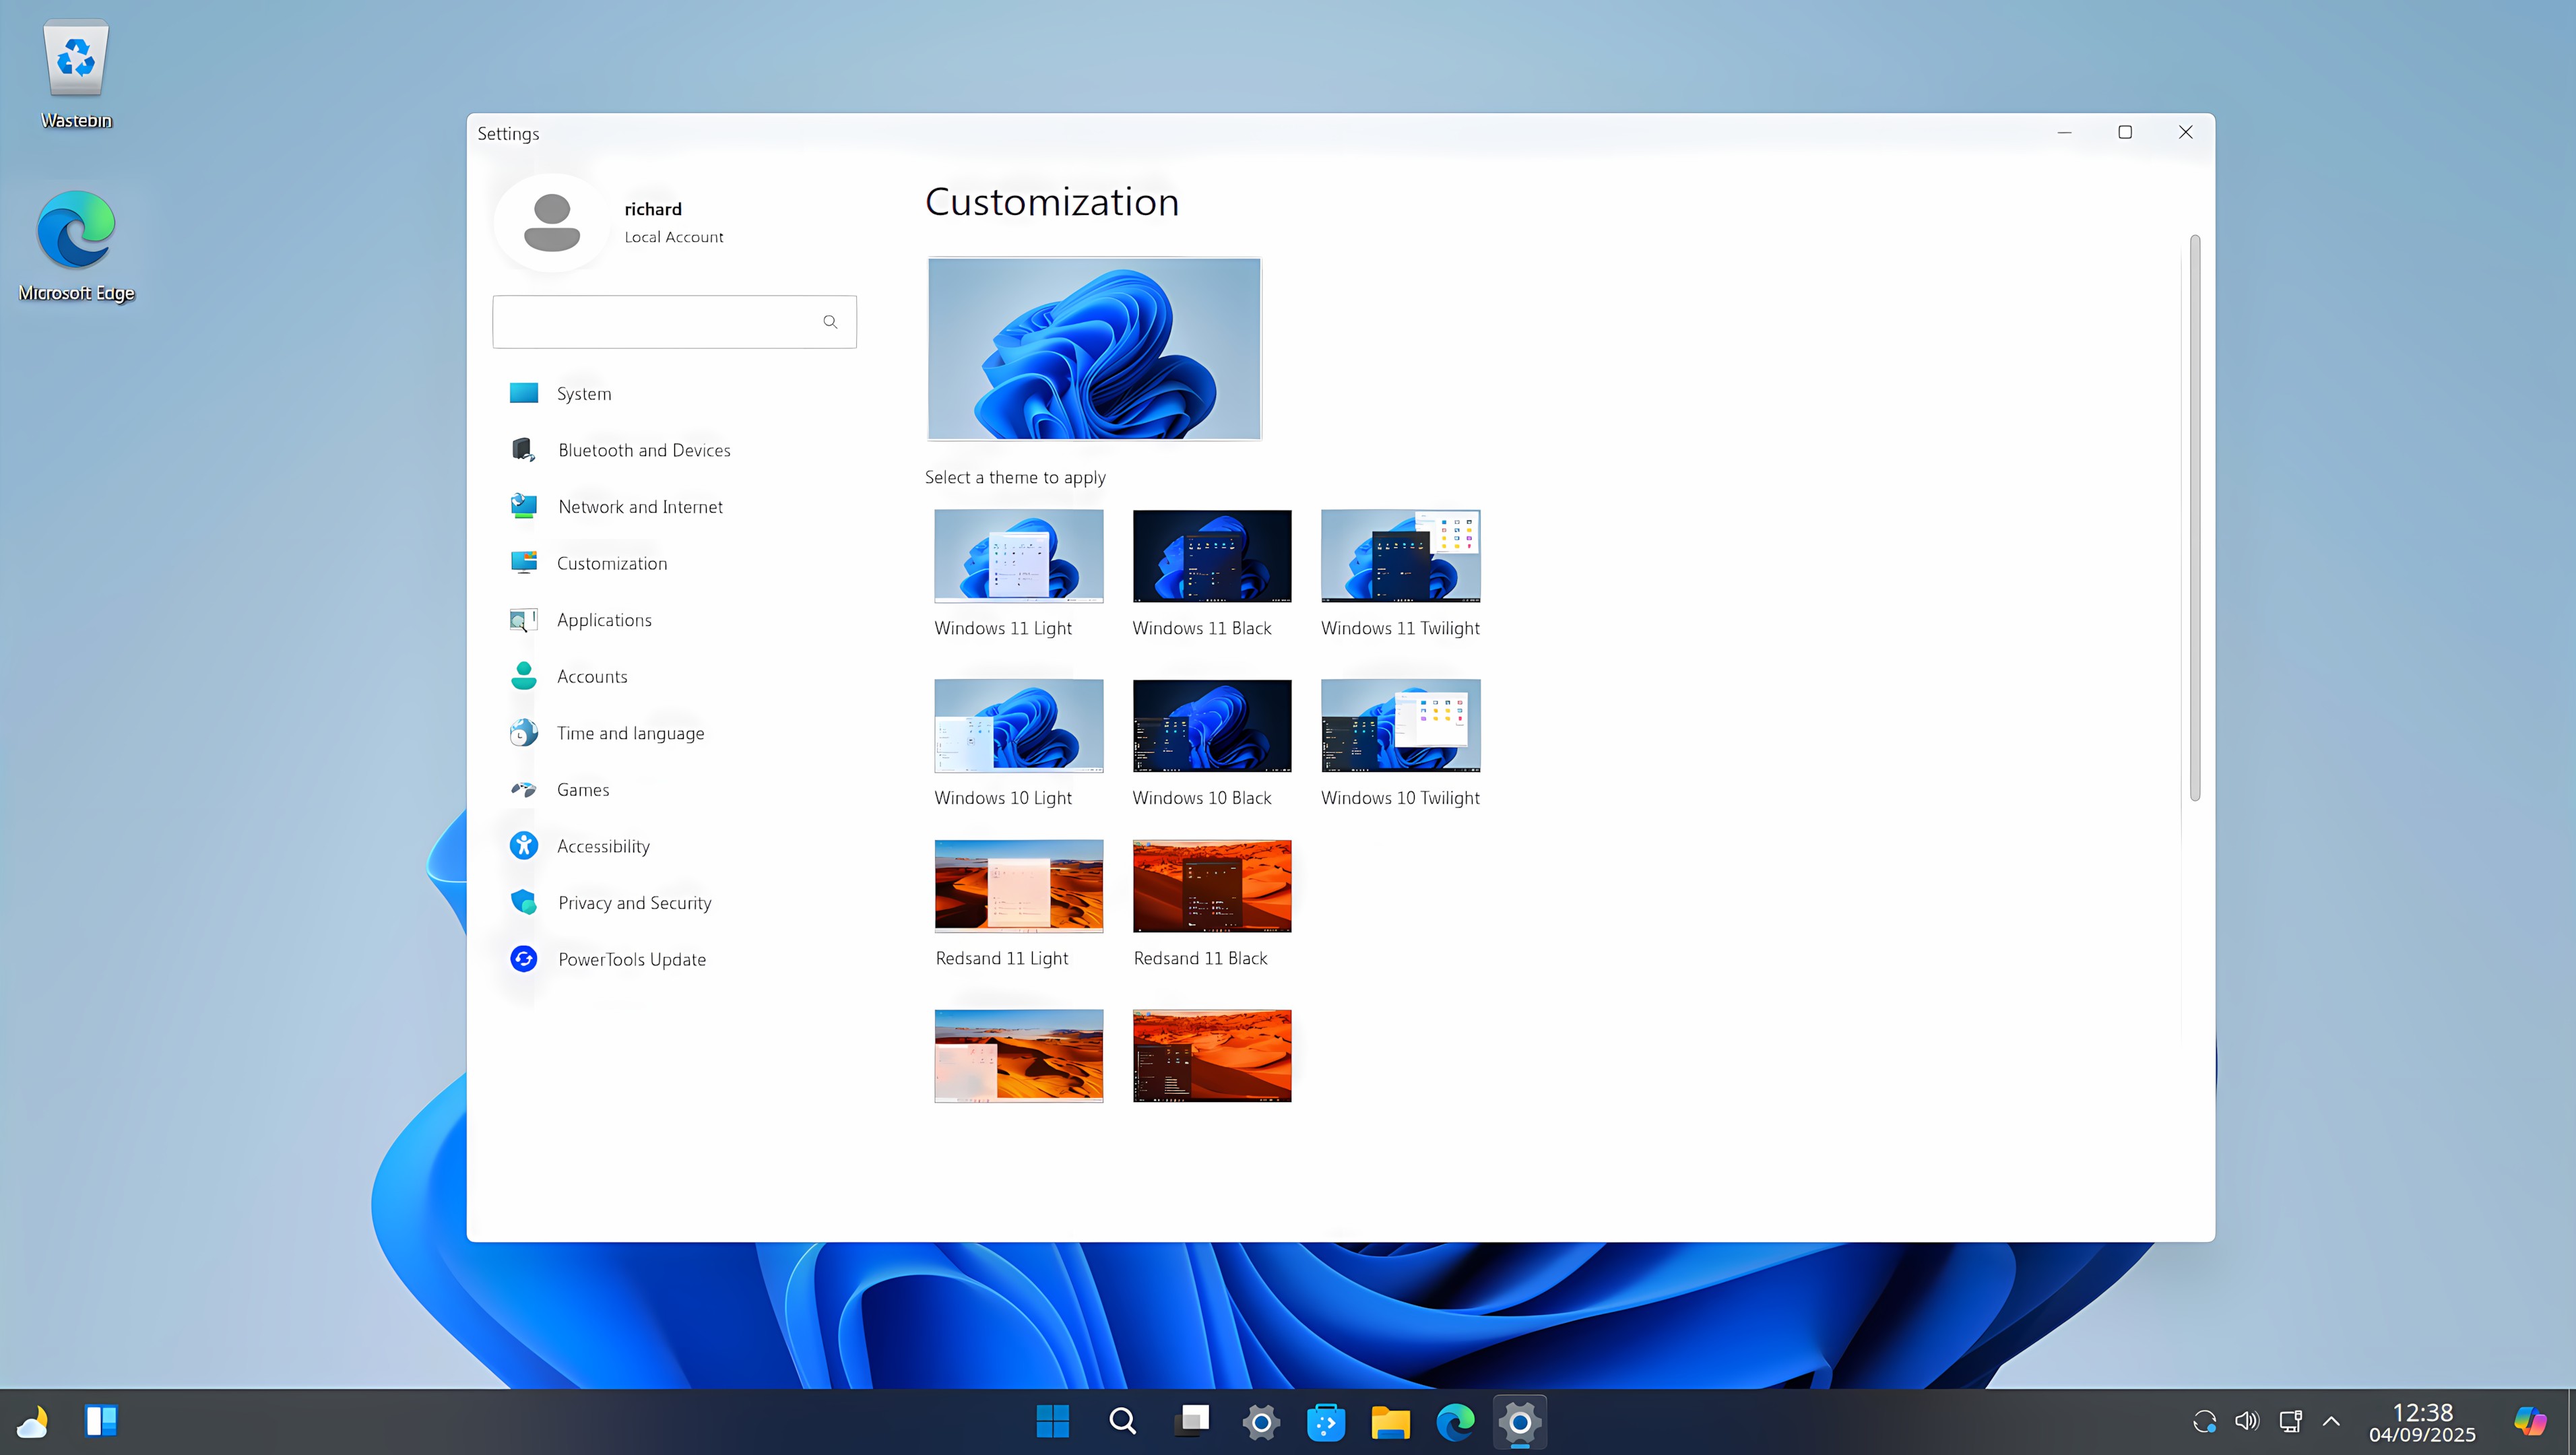Viewport: 2576px width, 1455px height.
Task: Open Network and Internet settings
Action: point(640,506)
